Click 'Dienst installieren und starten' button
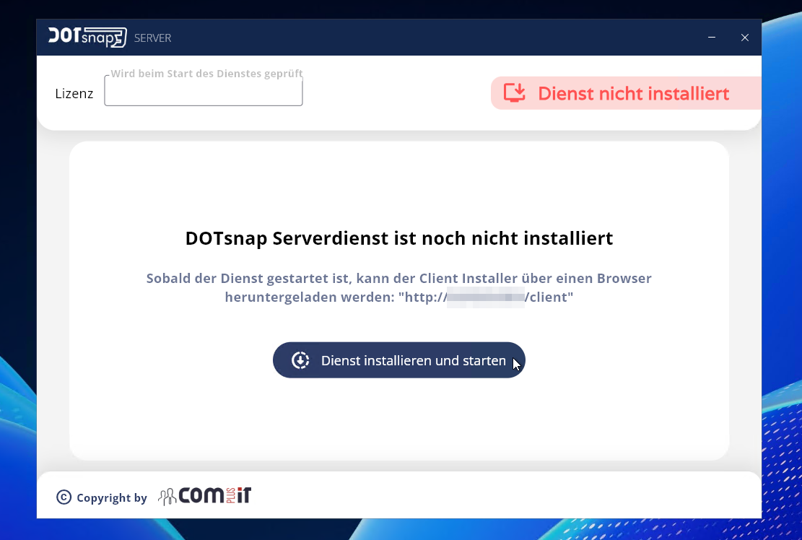The width and height of the screenshot is (802, 540). click(399, 360)
